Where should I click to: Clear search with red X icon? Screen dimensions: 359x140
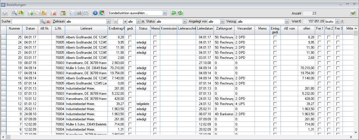pos(48,22)
